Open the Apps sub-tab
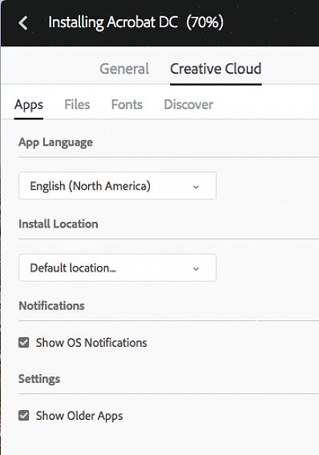Image resolution: width=319 pixels, height=455 pixels. [29, 105]
